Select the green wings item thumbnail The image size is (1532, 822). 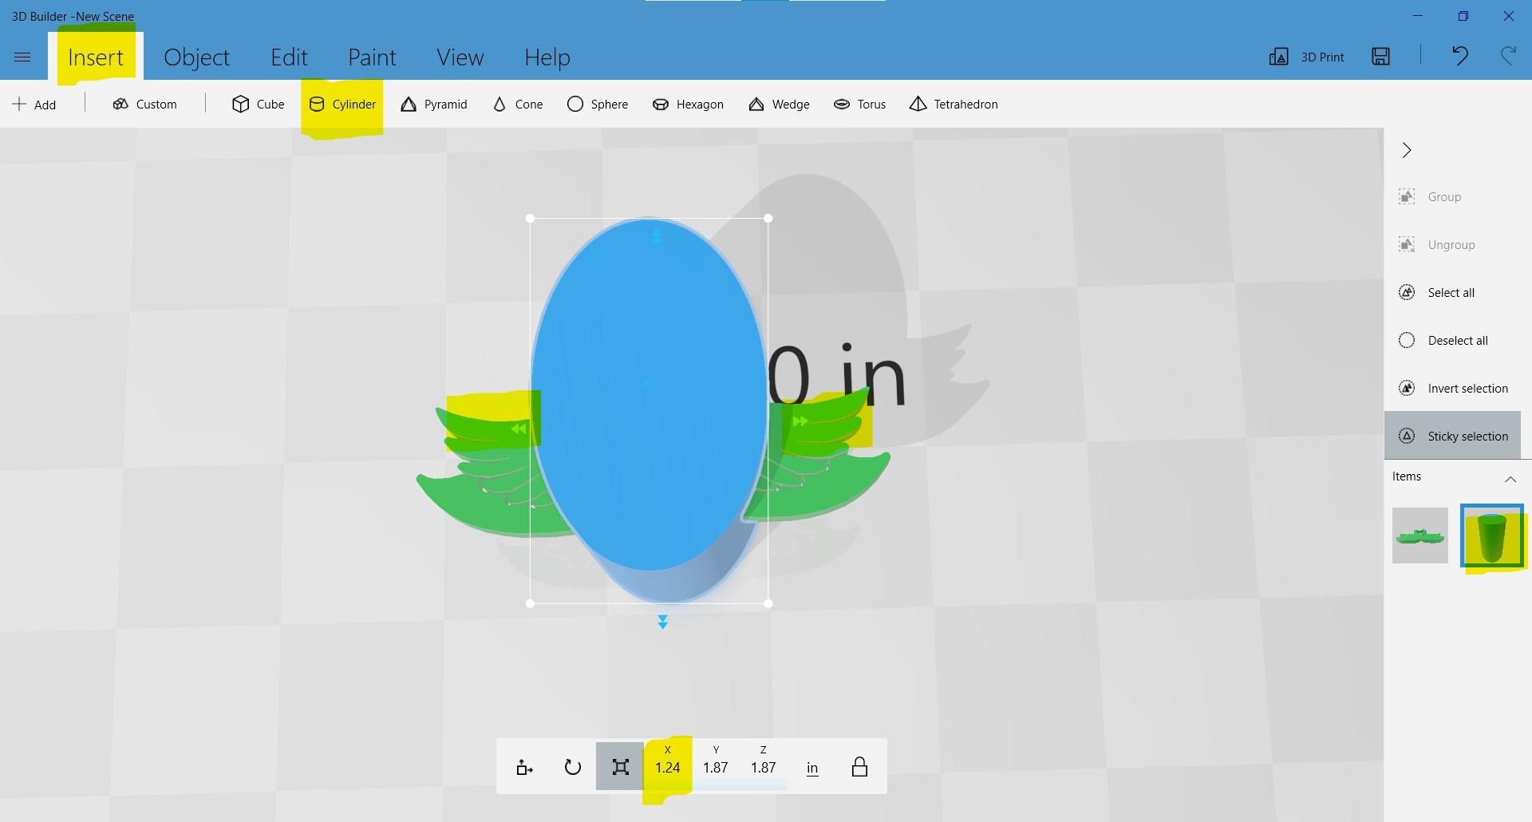(x=1420, y=535)
